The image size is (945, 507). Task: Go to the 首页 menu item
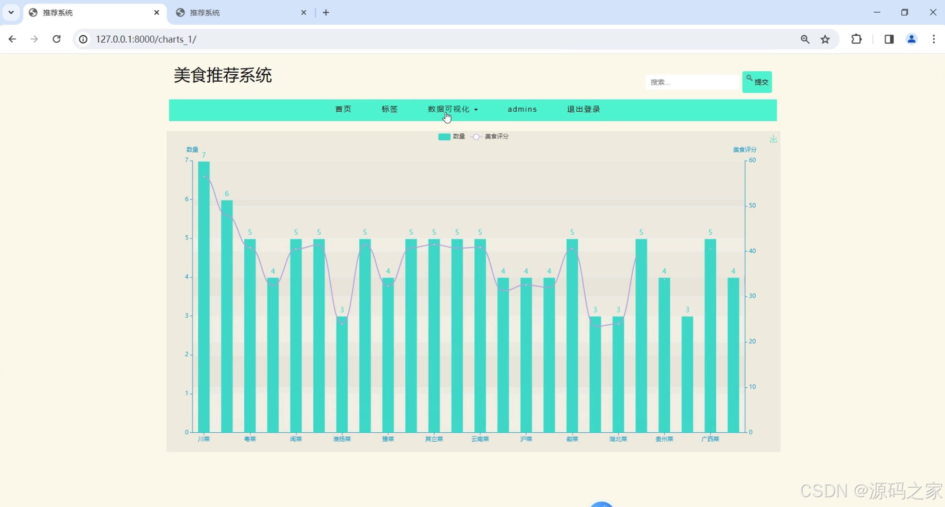point(343,109)
